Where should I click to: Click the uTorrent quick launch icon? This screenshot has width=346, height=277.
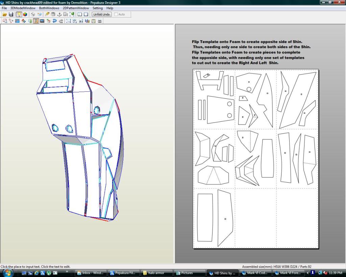(49, 273)
